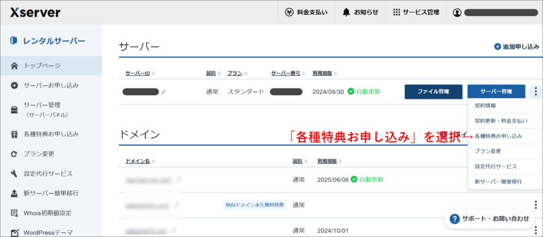
Task: Toggle the server row three-dot menu
Action: [x=536, y=92]
